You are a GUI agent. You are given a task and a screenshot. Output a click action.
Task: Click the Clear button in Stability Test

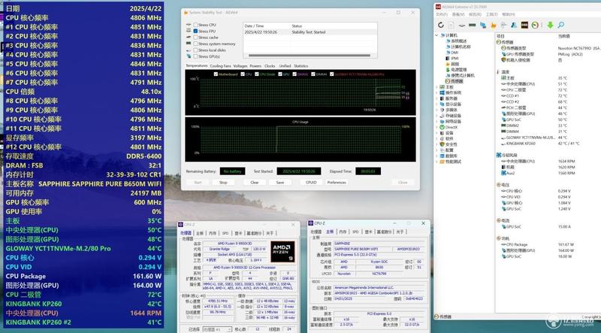(255, 183)
